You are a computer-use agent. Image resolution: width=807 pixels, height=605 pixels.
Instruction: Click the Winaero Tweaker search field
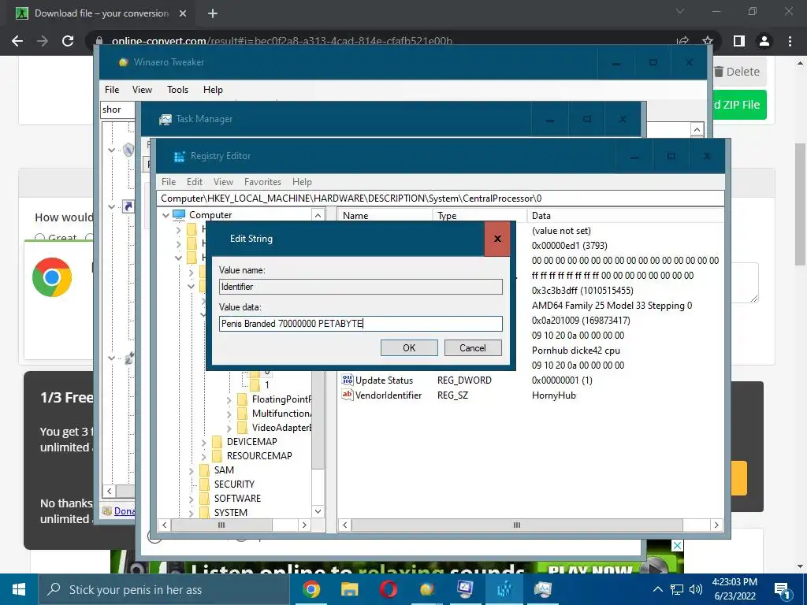(x=118, y=109)
